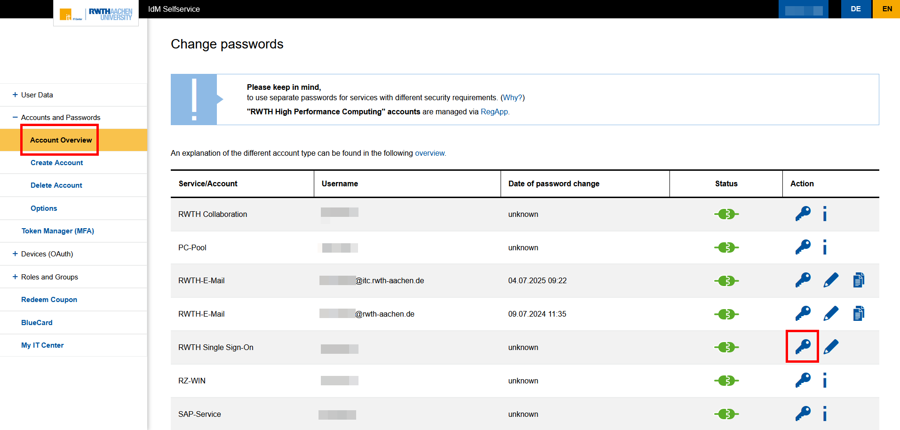Viewport: 900px width, 430px height.
Task: Open the pencil edit icon for rwth-aachen.de mail
Action: pos(831,313)
